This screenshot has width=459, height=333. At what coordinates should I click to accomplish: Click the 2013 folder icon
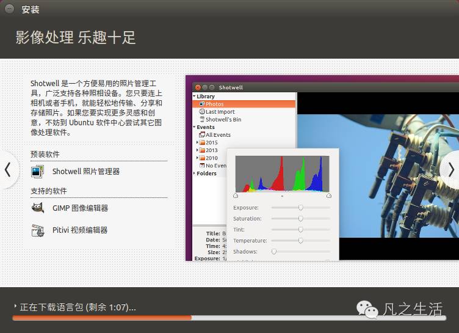202,150
